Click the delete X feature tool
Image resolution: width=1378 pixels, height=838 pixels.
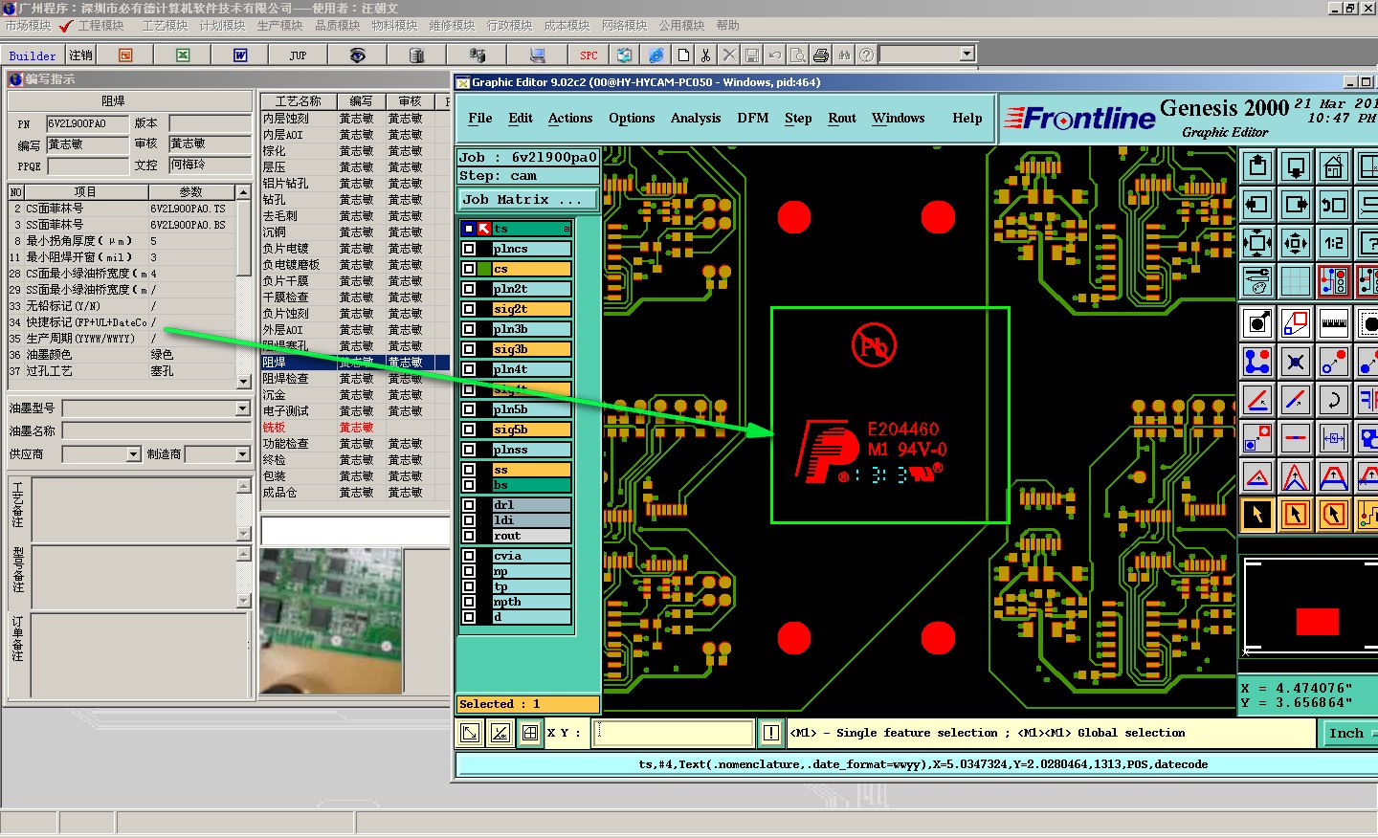pos(1296,362)
